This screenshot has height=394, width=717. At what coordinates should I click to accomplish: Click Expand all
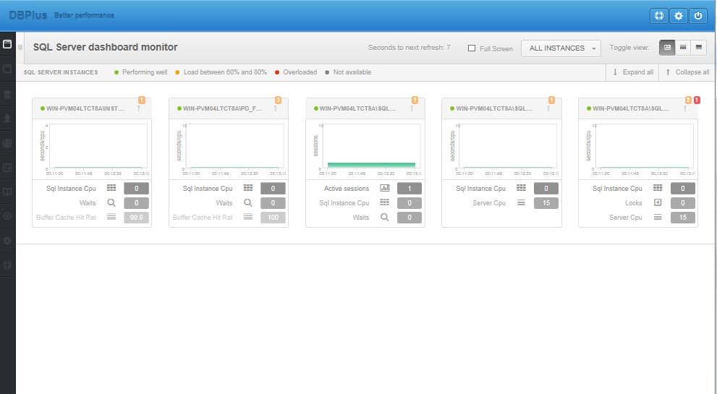tap(633, 72)
